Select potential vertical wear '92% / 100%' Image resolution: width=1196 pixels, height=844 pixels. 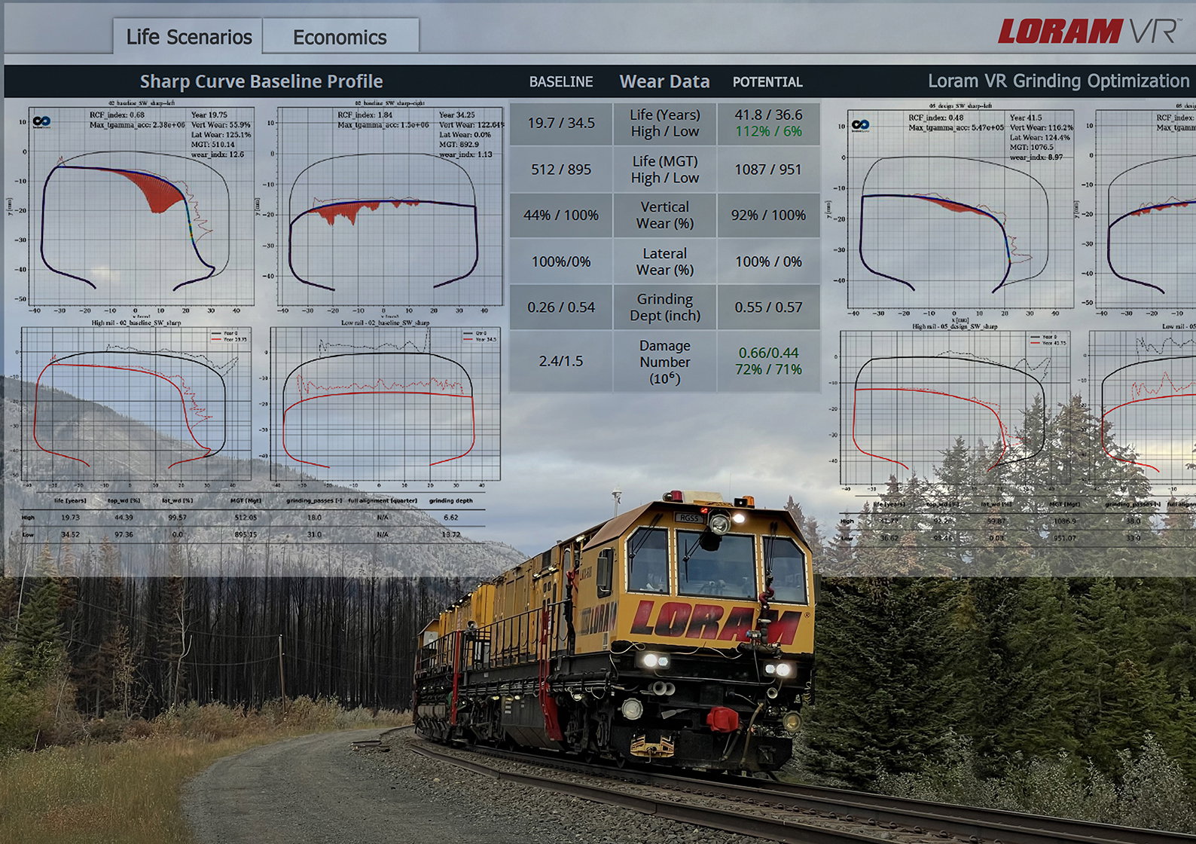pyautogui.click(x=769, y=215)
